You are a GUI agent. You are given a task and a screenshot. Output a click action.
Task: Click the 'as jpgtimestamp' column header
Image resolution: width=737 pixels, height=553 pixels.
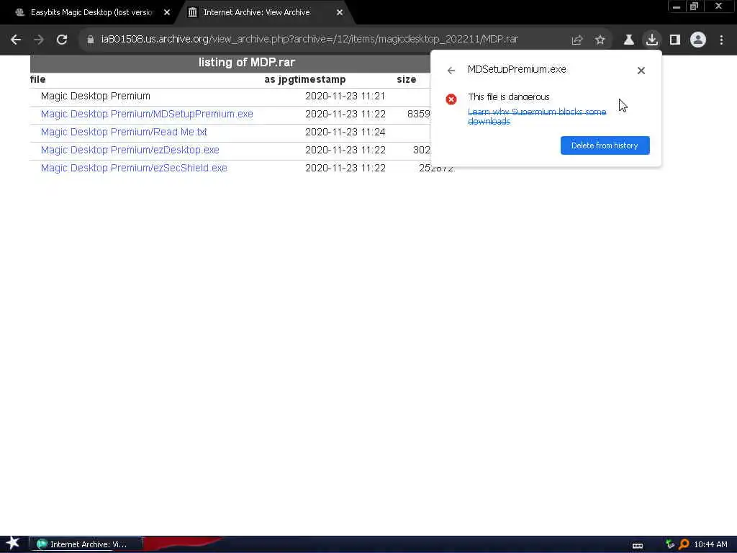click(x=305, y=79)
